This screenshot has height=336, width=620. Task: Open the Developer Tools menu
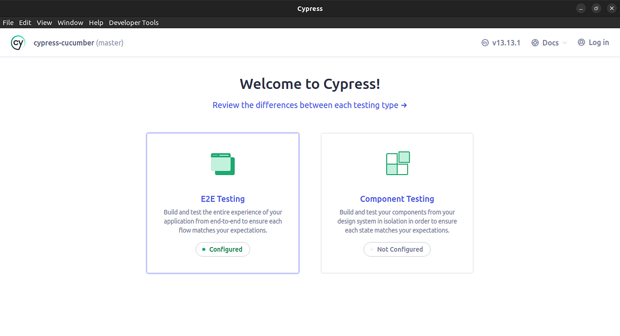tap(134, 22)
